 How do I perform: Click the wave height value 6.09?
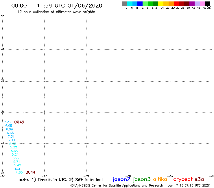(10, 129)
